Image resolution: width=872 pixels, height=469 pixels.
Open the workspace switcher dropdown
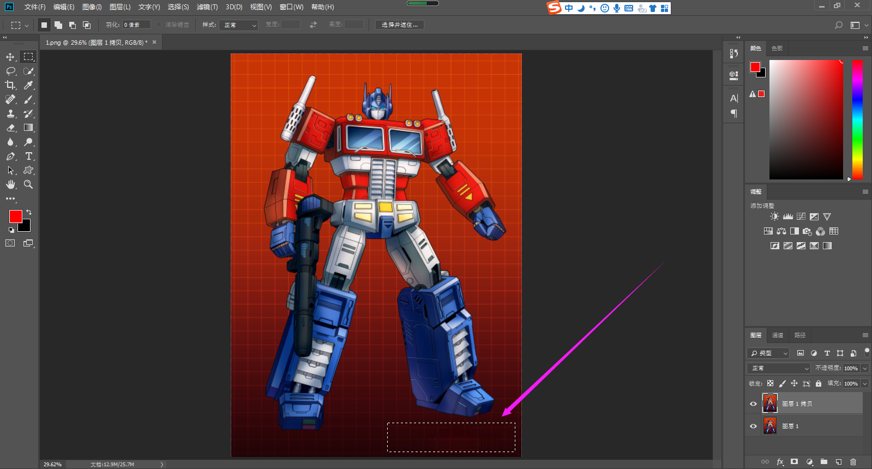tap(859, 25)
